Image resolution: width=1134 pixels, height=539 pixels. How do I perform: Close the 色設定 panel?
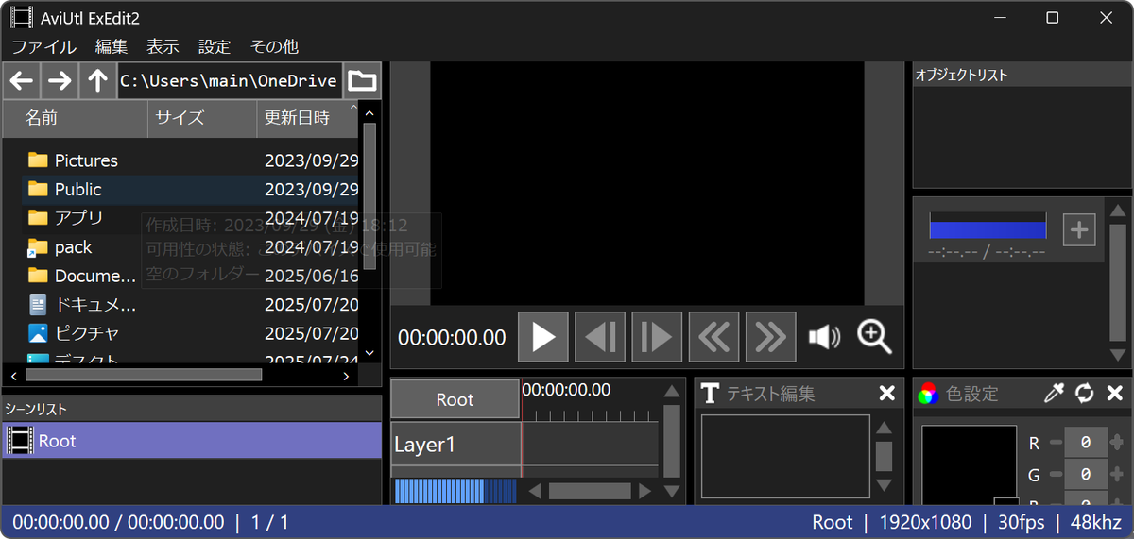tap(1114, 394)
